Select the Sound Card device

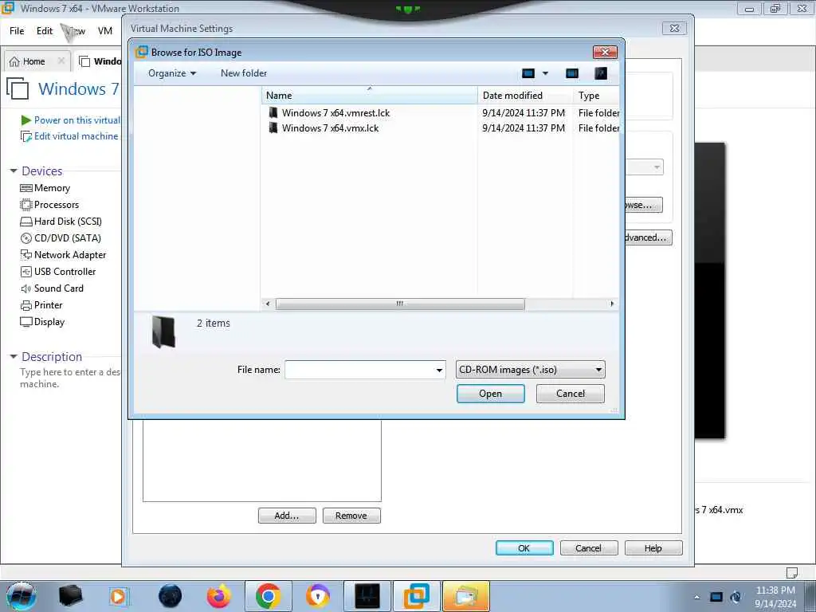52,288
